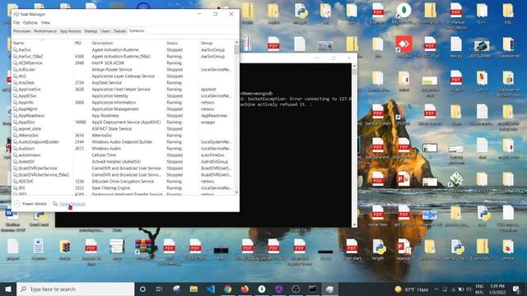Open Cortana from the taskbar

pyautogui.click(x=142, y=289)
